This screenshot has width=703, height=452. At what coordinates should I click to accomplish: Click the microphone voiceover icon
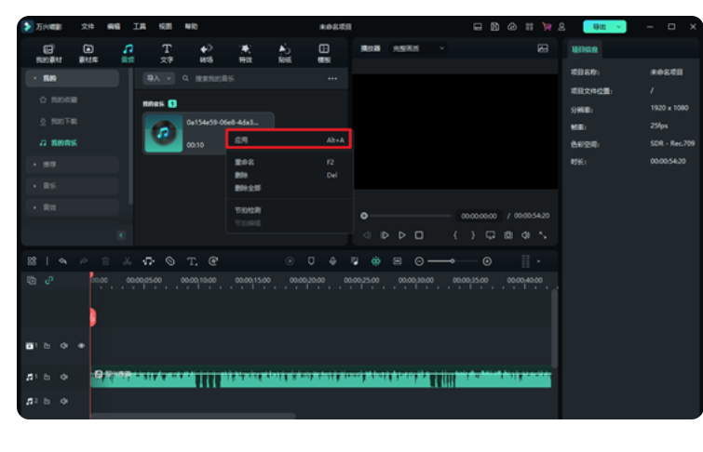332,261
